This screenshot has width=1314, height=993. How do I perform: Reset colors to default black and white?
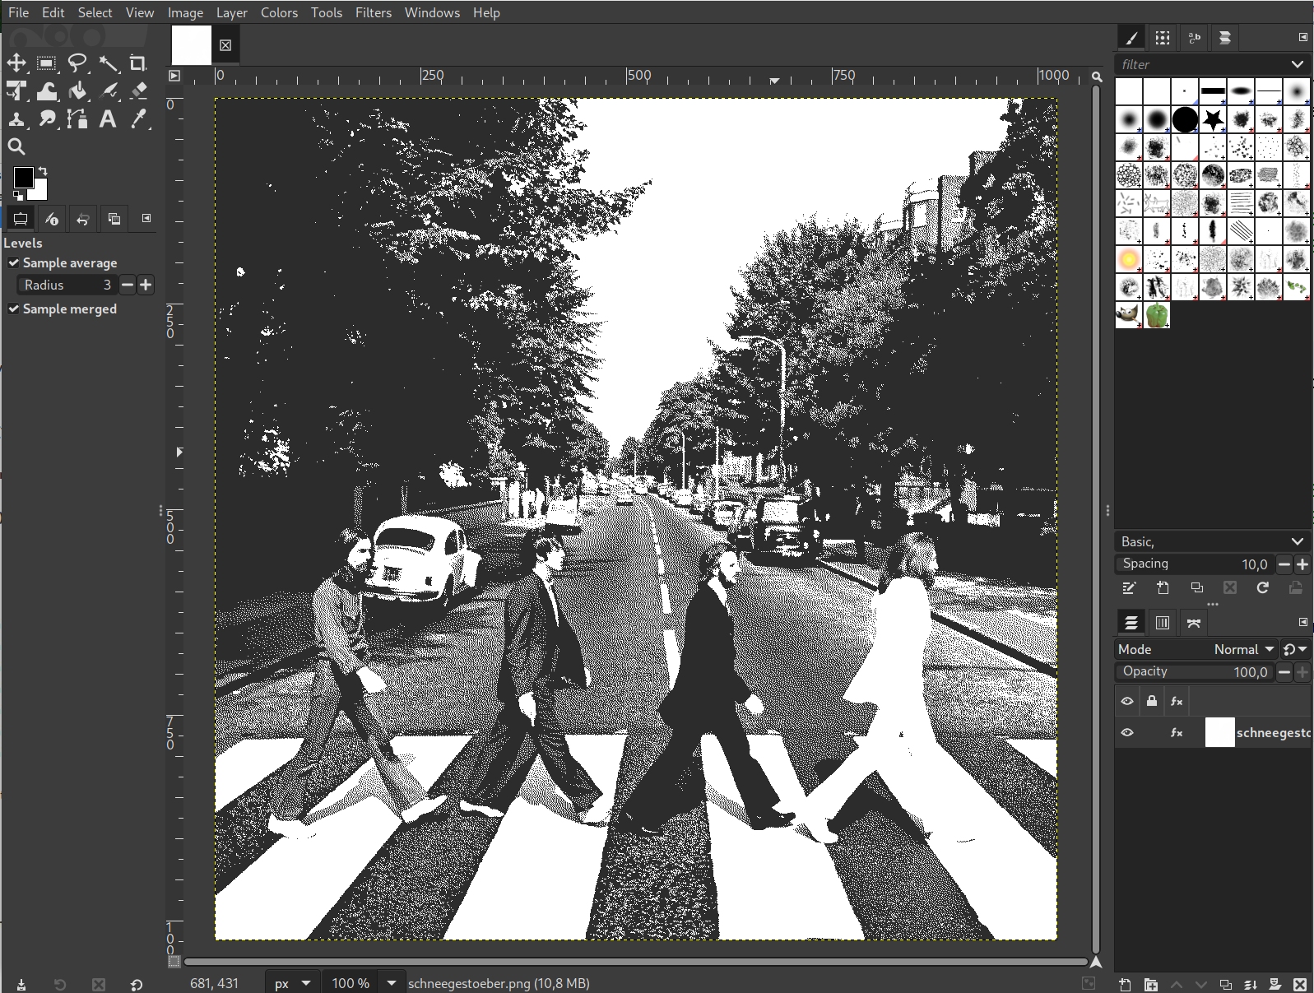[18, 195]
